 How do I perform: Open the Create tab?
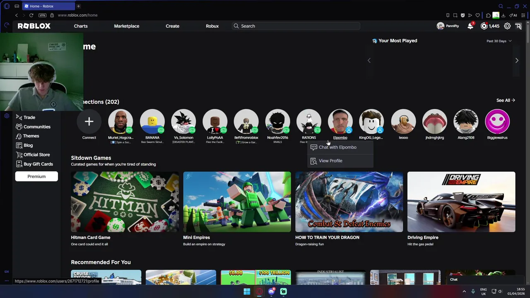pos(173,26)
